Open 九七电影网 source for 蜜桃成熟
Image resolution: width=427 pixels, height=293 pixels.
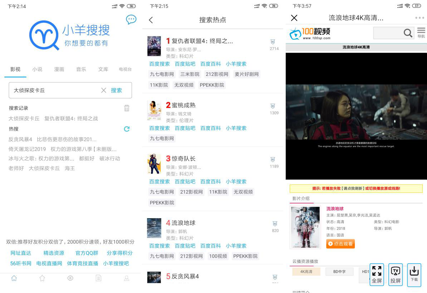point(162,138)
